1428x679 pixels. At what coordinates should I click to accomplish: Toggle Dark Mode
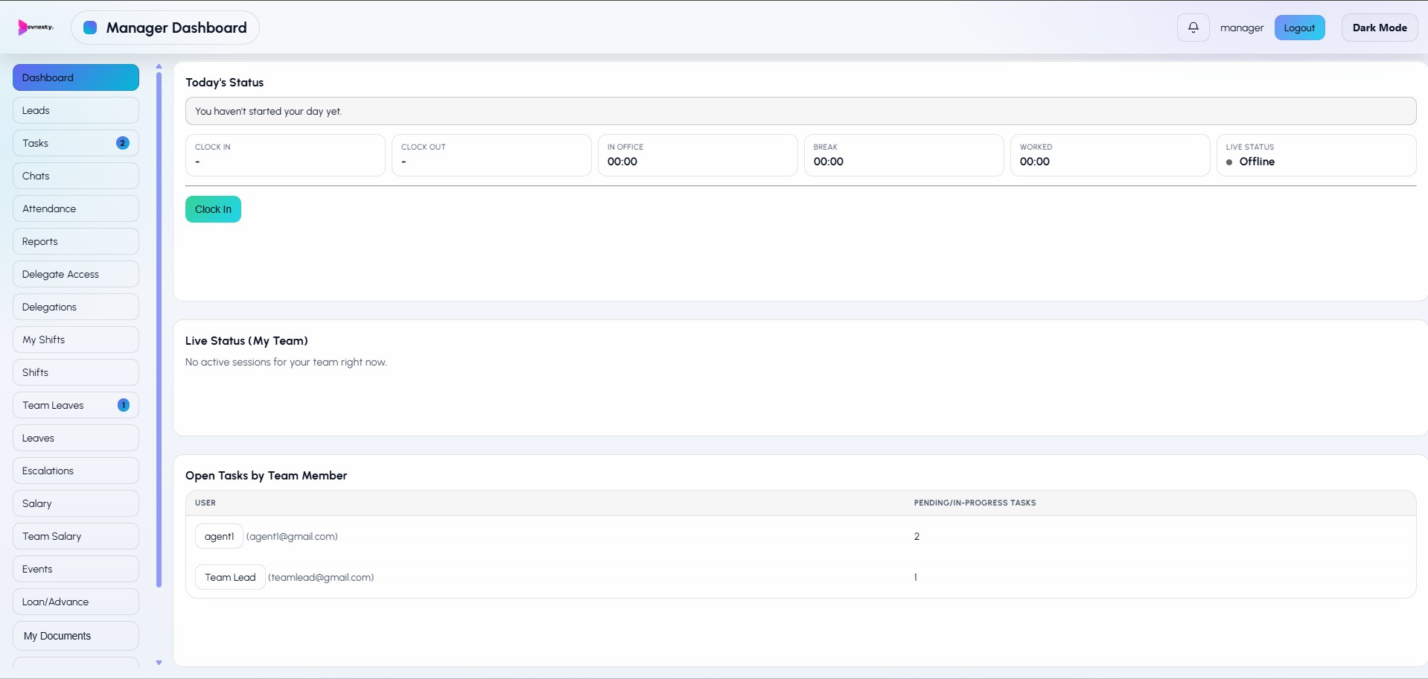(1379, 28)
